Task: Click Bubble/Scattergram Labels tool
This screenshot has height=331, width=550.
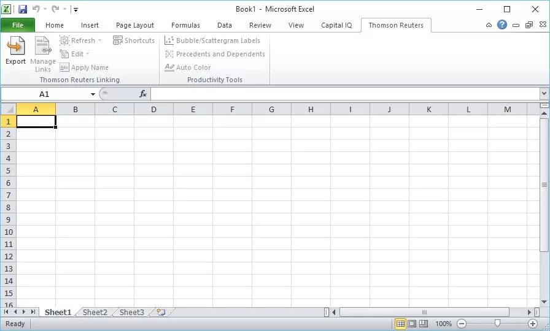Action: 212,40
